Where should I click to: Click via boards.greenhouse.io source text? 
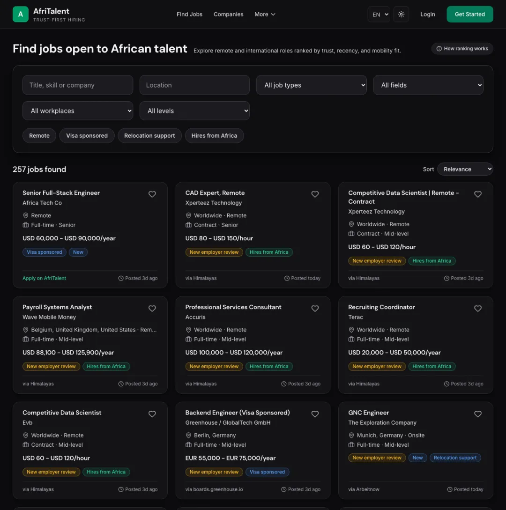[214, 489]
